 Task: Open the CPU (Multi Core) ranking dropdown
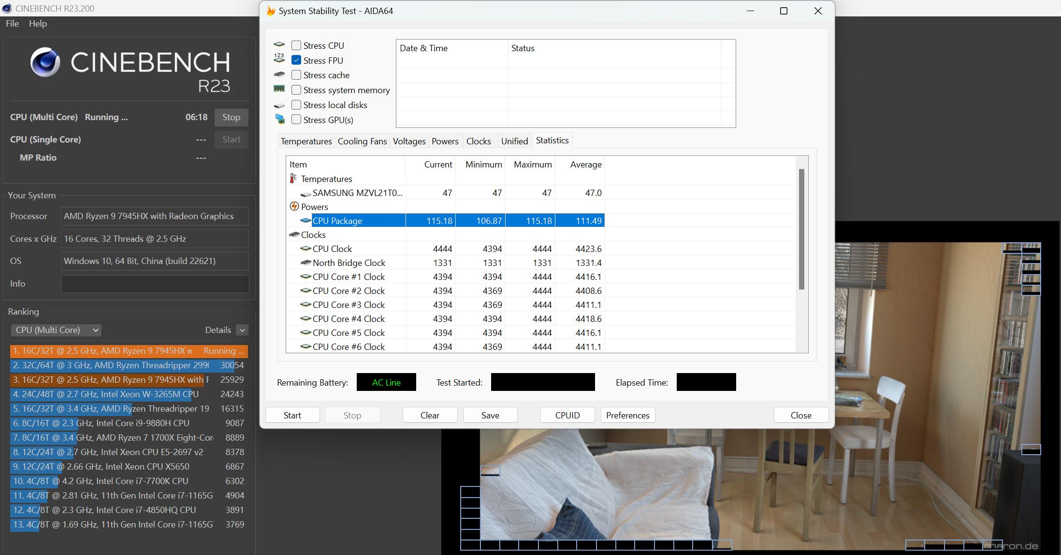coord(56,330)
